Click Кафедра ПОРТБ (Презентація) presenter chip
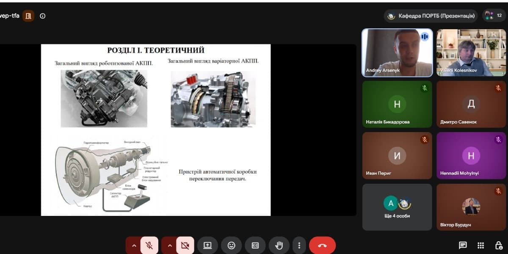The width and height of the screenshot is (508, 254). coord(431,16)
